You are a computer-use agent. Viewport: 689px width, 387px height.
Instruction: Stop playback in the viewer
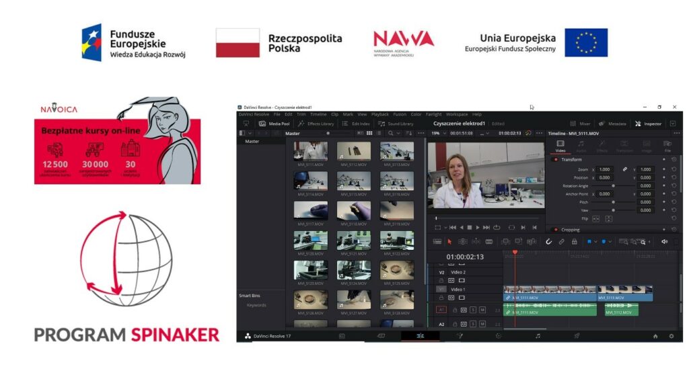[469, 227]
